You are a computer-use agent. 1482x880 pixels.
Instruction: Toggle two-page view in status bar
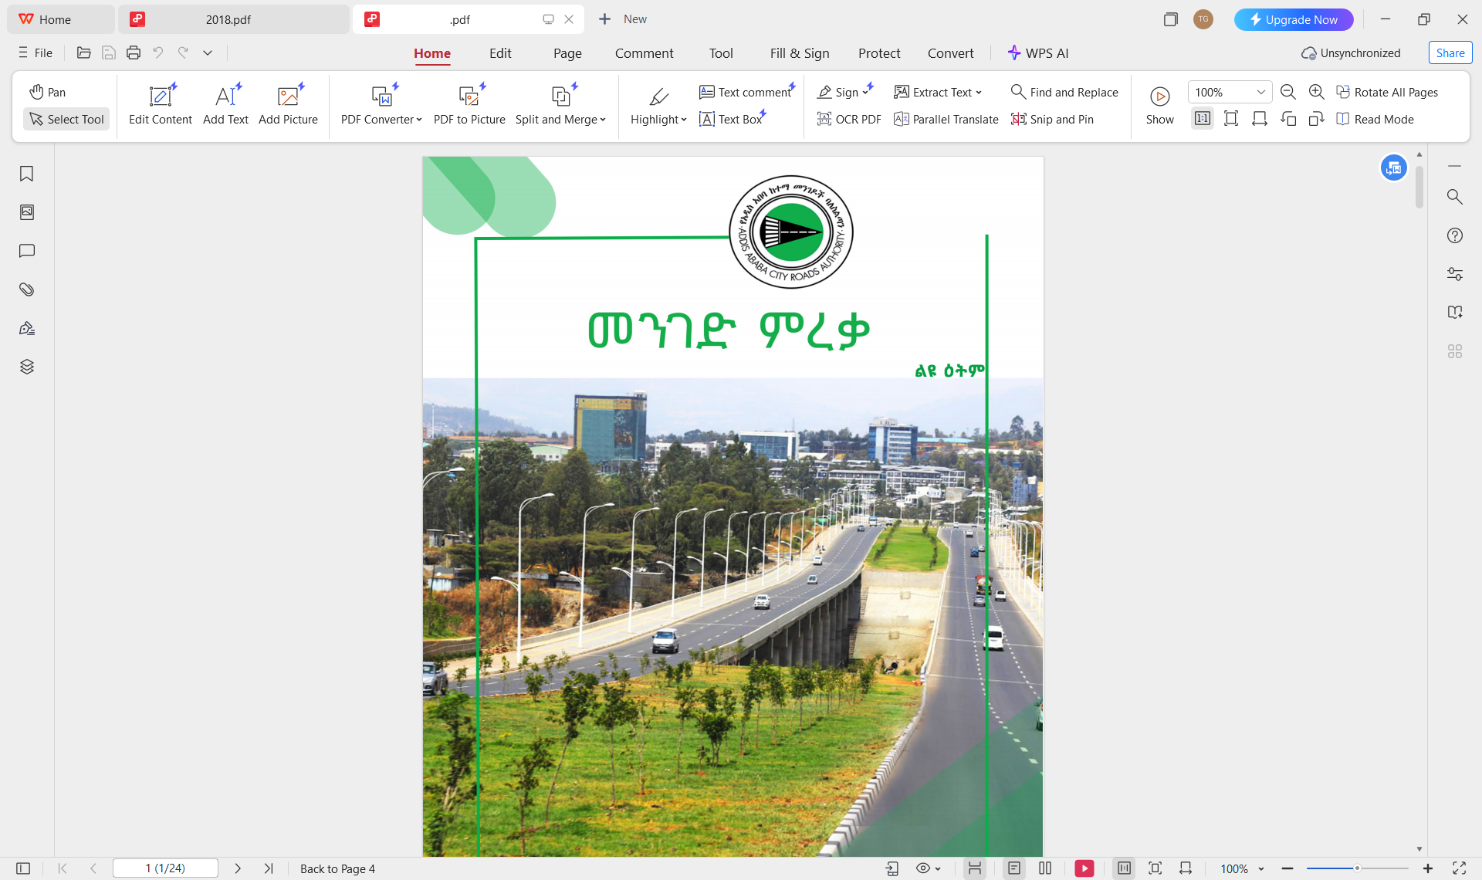point(1045,868)
